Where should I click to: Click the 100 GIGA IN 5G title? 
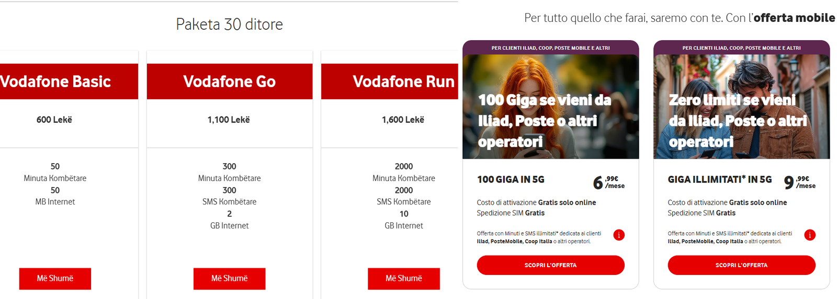pyautogui.click(x=511, y=180)
